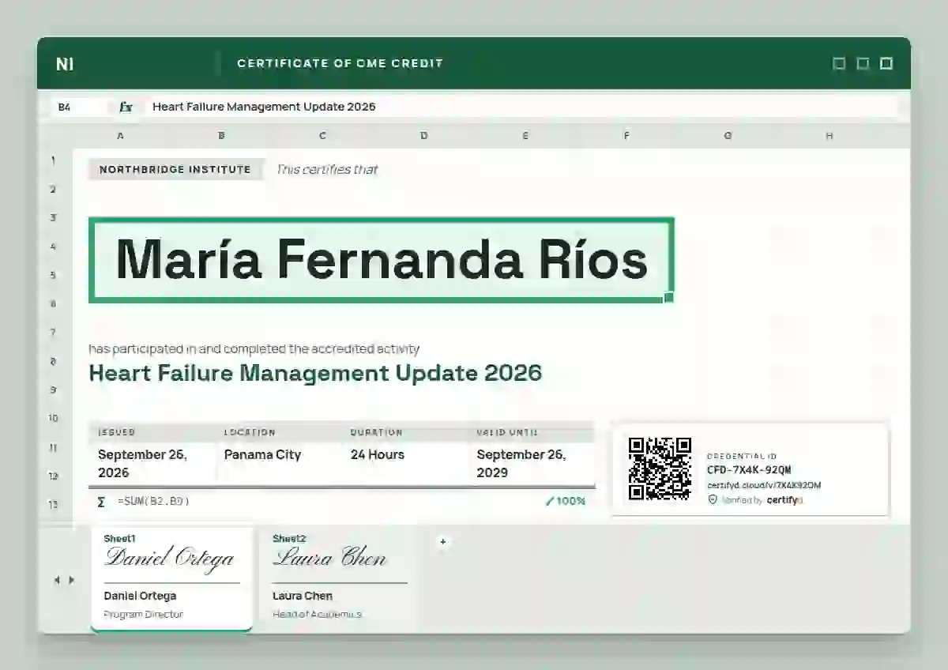Switch to the Sheet1 Daniel Ortega tab
The image size is (948, 670).
pyautogui.click(x=171, y=579)
